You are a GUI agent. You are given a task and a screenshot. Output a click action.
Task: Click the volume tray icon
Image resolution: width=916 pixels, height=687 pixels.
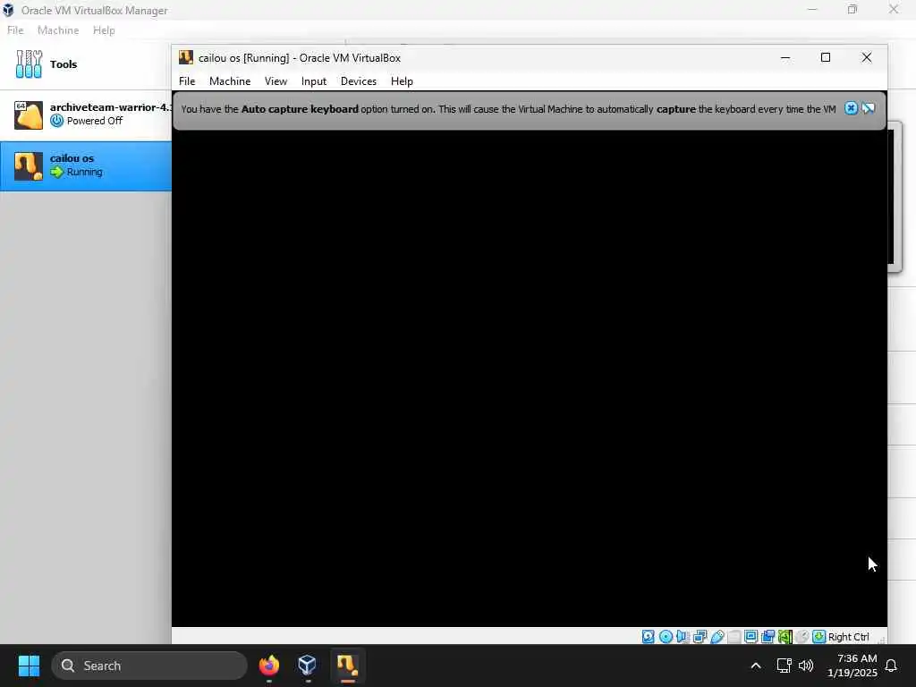click(x=806, y=666)
